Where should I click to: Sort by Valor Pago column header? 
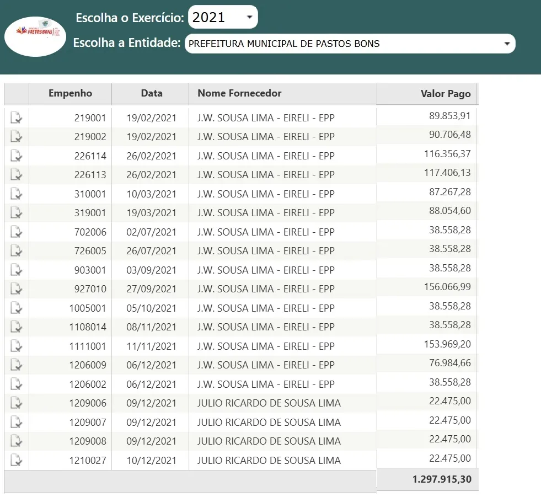click(x=445, y=94)
